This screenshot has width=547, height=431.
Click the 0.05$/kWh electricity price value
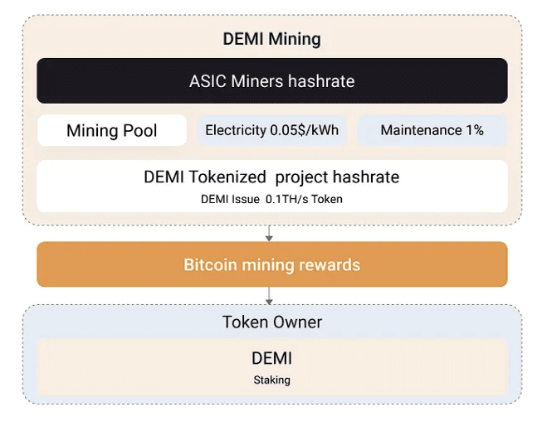click(x=304, y=130)
